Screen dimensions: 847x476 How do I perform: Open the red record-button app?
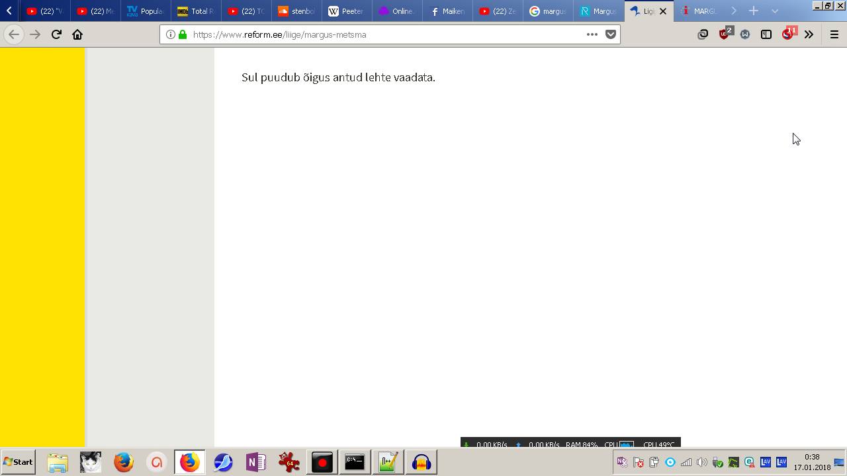322,462
